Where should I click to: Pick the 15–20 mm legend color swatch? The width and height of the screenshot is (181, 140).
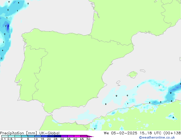45,136
